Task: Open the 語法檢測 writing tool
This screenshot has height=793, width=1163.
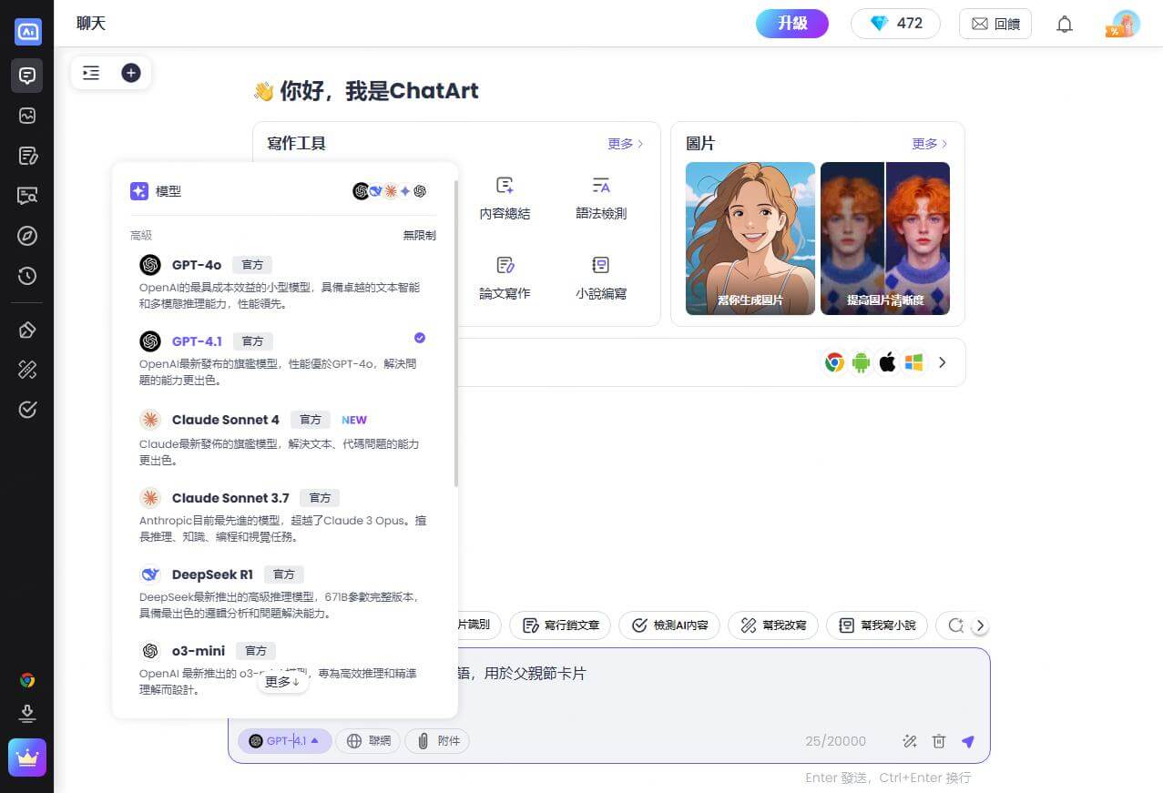Action: [x=601, y=199]
